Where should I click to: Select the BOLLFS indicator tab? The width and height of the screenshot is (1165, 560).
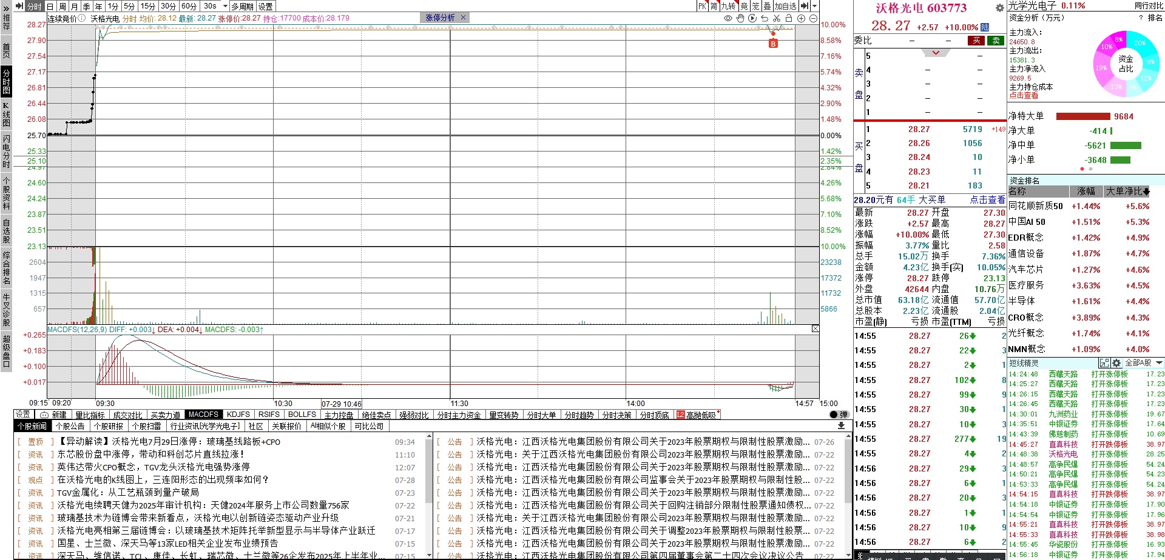(x=302, y=415)
